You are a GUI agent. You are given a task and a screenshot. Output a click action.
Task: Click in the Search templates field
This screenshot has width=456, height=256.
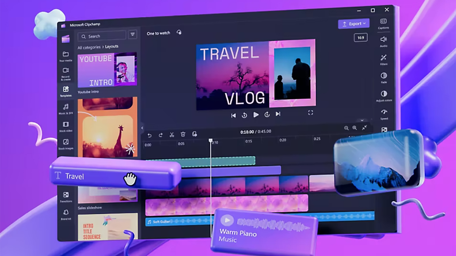tap(102, 36)
